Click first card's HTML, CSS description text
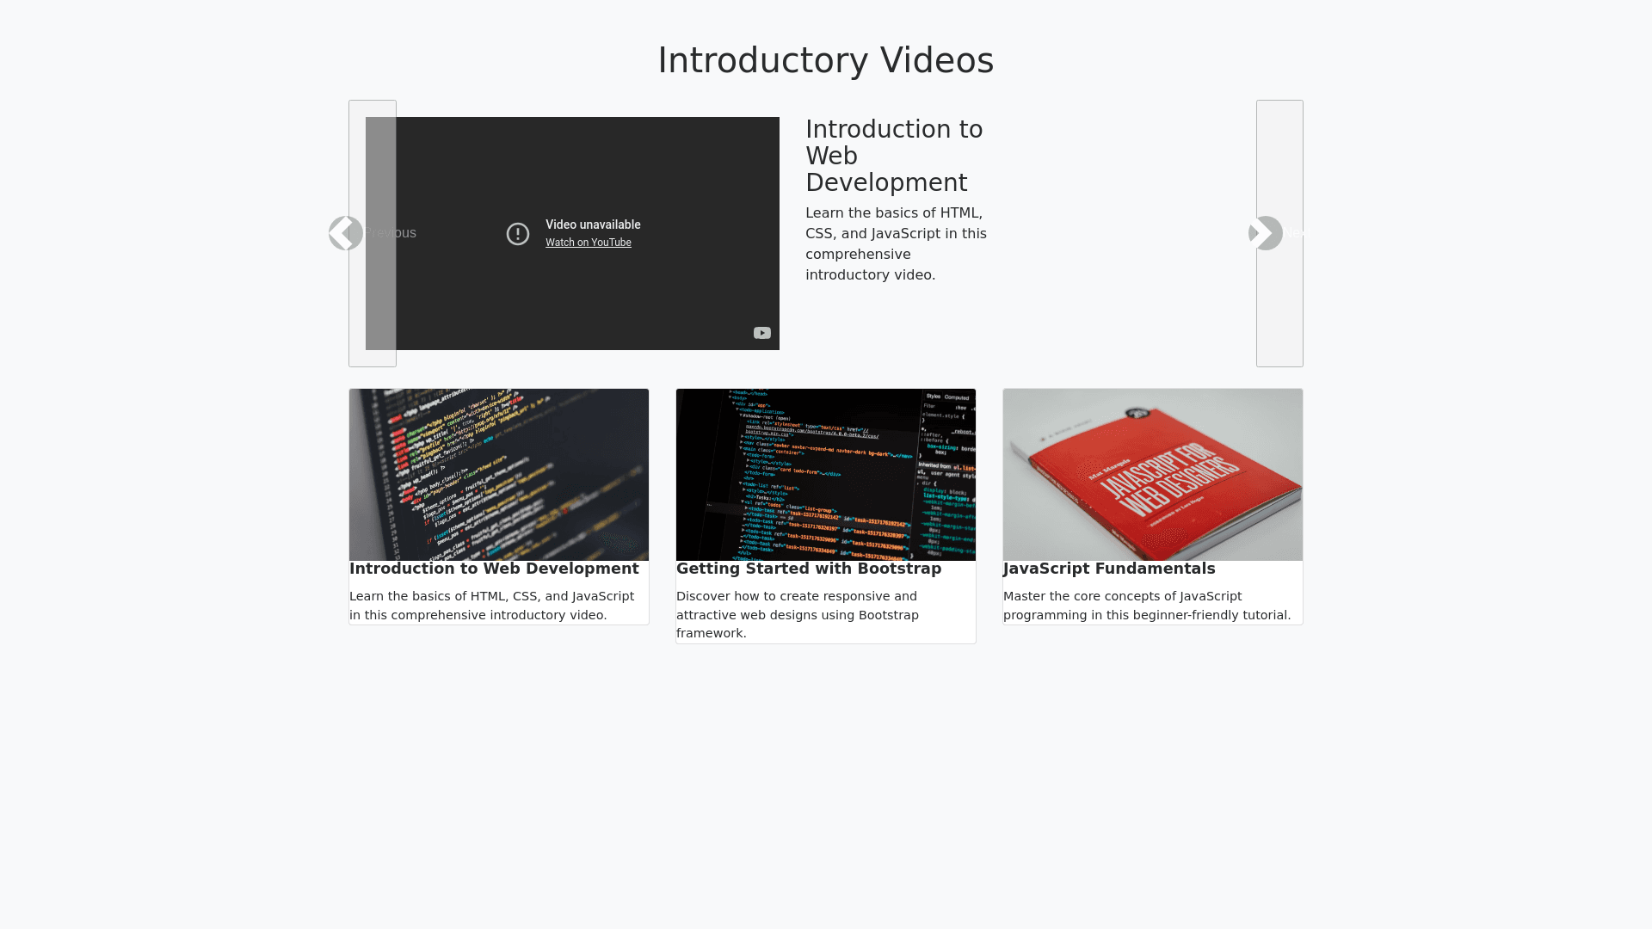The height and width of the screenshot is (929, 1652). coord(491,606)
